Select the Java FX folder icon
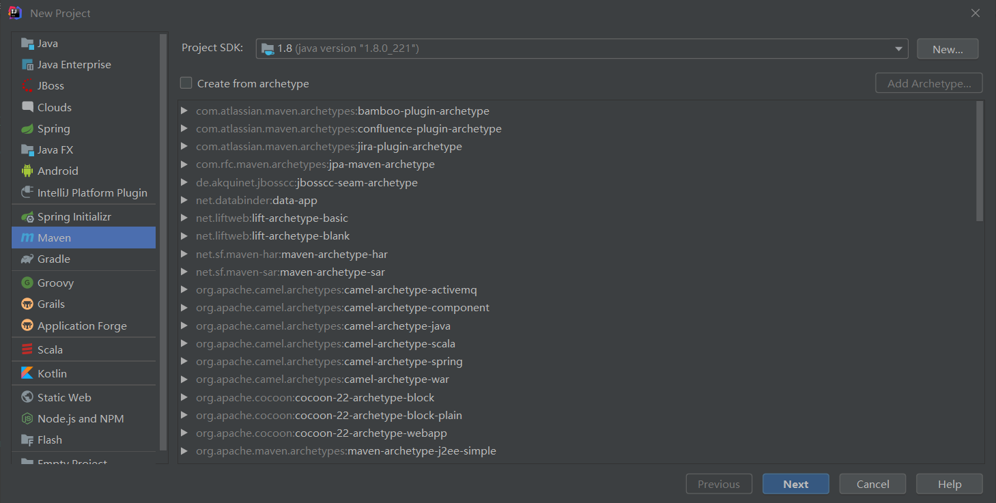The width and height of the screenshot is (996, 503). click(27, 150)
